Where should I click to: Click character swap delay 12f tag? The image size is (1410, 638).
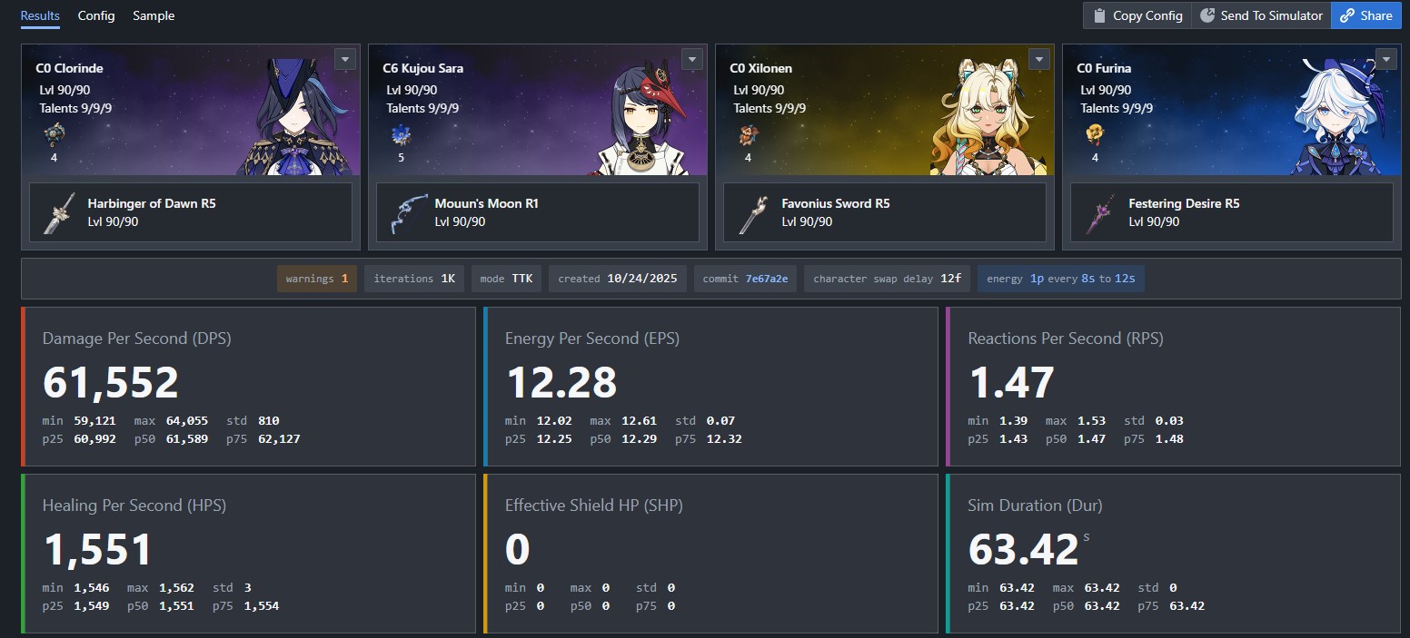click(x=888, y=279)
